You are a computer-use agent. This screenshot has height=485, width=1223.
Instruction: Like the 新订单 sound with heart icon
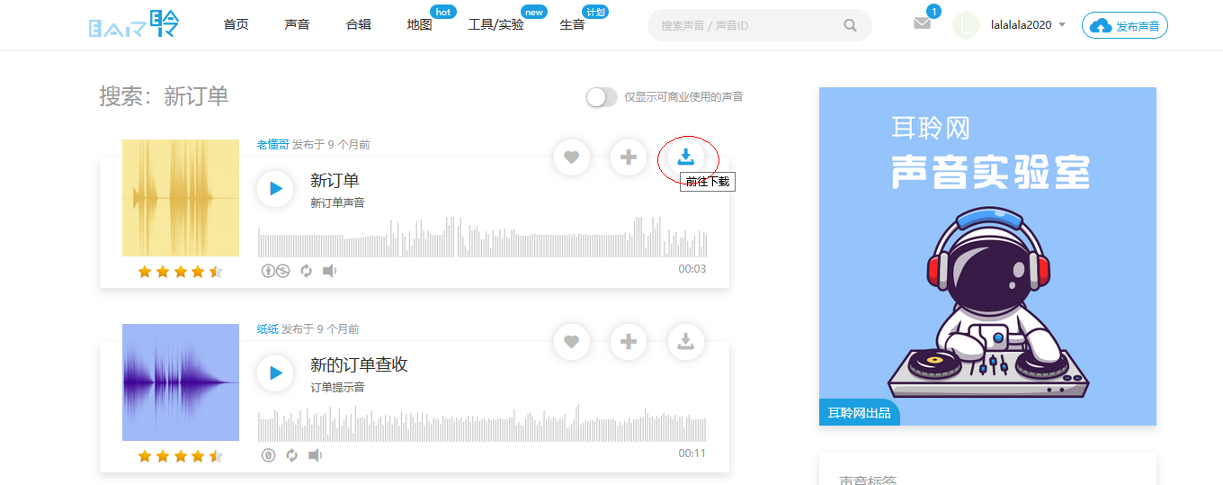571,158
